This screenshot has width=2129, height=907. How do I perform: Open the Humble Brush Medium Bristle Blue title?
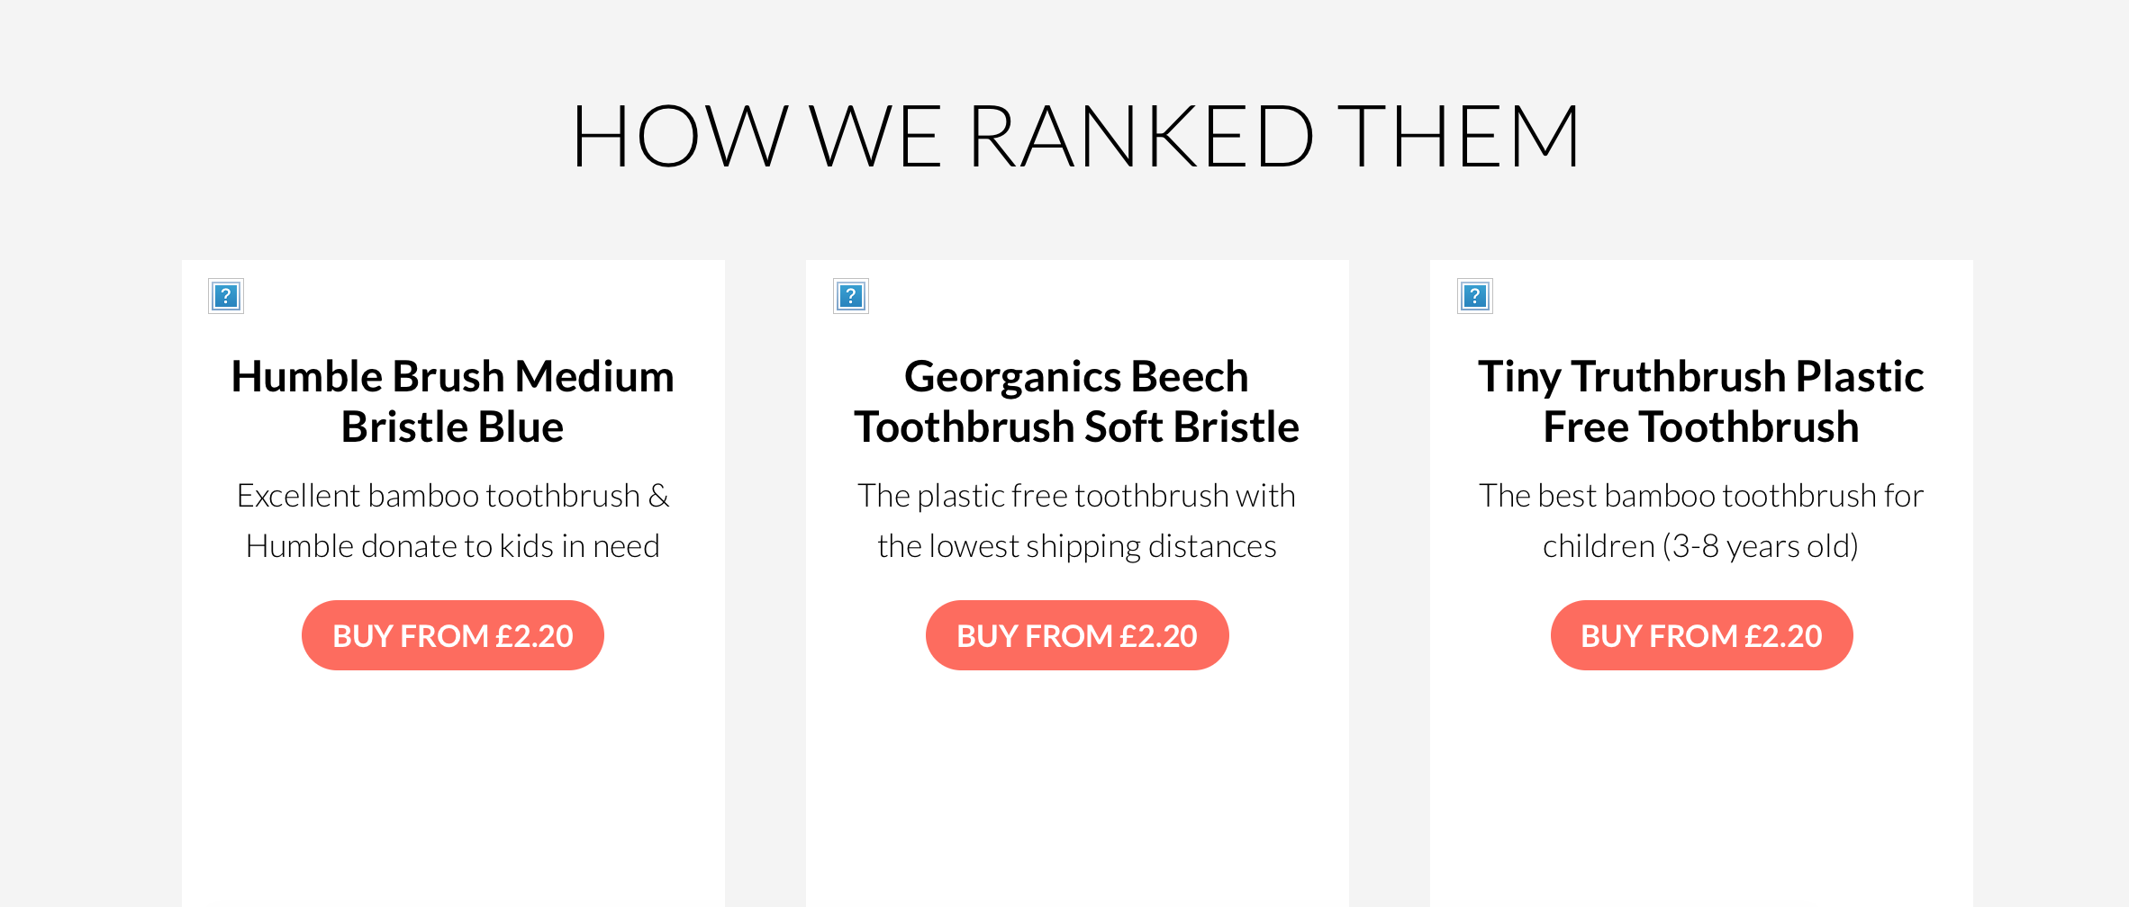tap(452, 400)
